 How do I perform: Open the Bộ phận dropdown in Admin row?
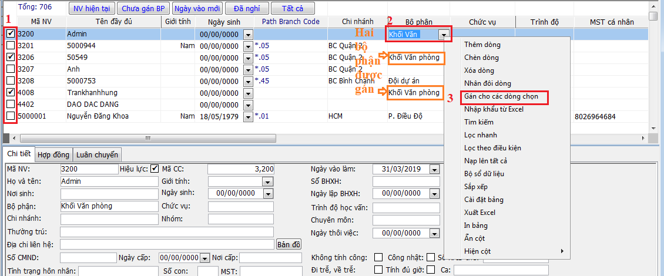(444, 35)
